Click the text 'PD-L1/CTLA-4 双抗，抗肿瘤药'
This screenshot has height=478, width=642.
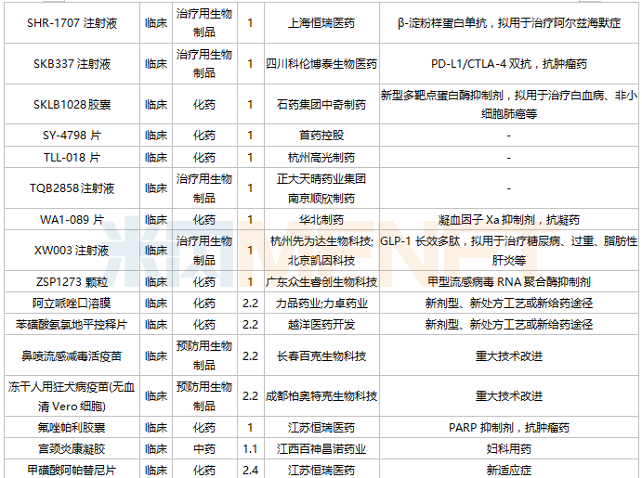coord(509,64)
